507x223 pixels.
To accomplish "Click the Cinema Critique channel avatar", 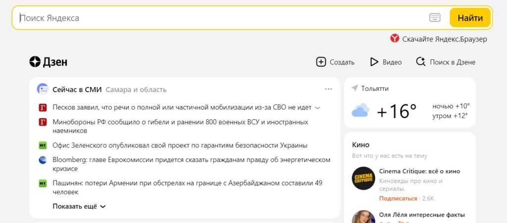I will pos(363,178).
